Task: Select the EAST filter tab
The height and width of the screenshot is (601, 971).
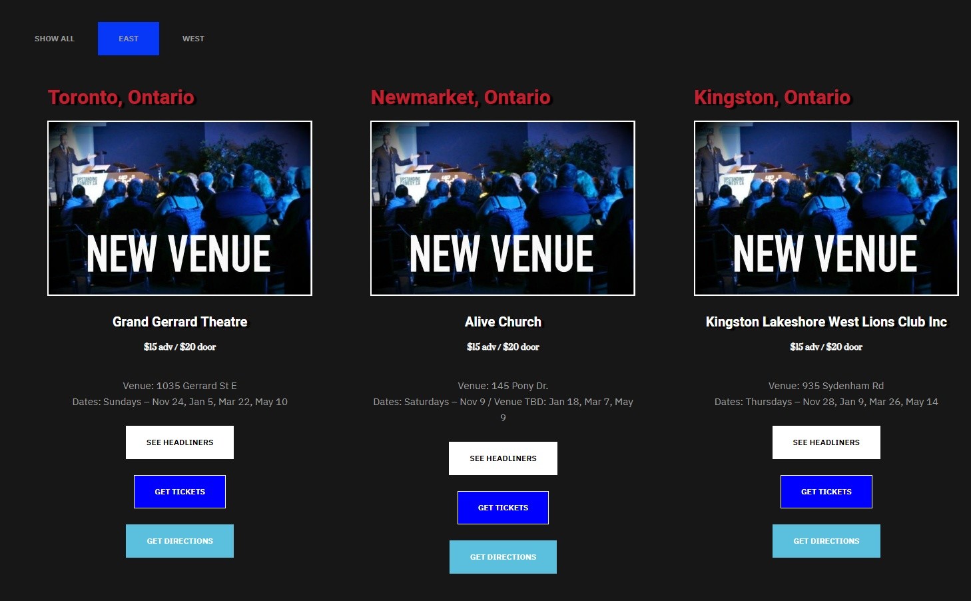Action: [x=129, y=39]
